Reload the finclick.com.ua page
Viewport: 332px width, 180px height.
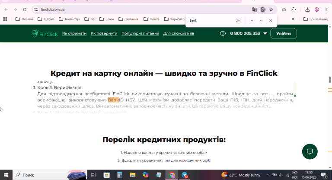click(x=25, y=10)
